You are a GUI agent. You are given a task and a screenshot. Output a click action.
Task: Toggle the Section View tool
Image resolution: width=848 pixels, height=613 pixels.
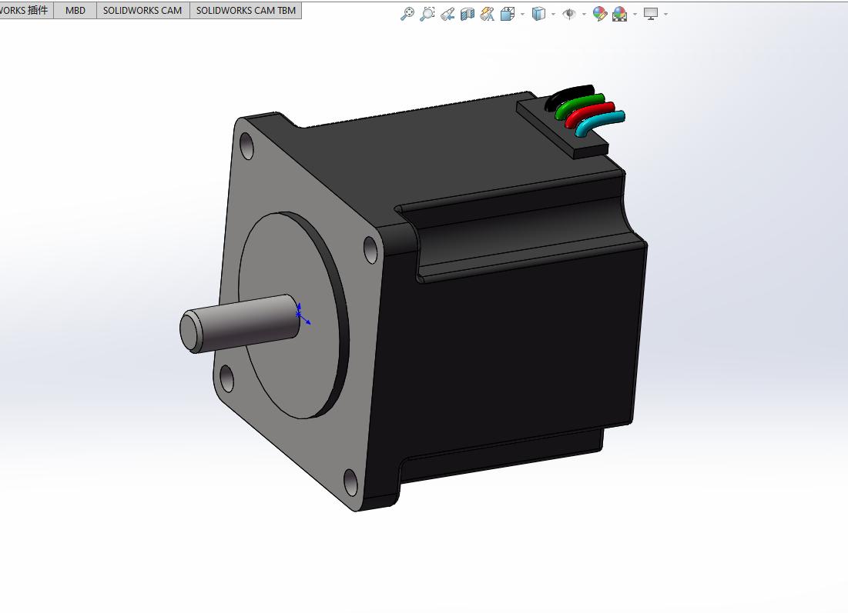(x=468, y=14)
